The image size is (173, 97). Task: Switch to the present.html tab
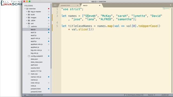65,5
